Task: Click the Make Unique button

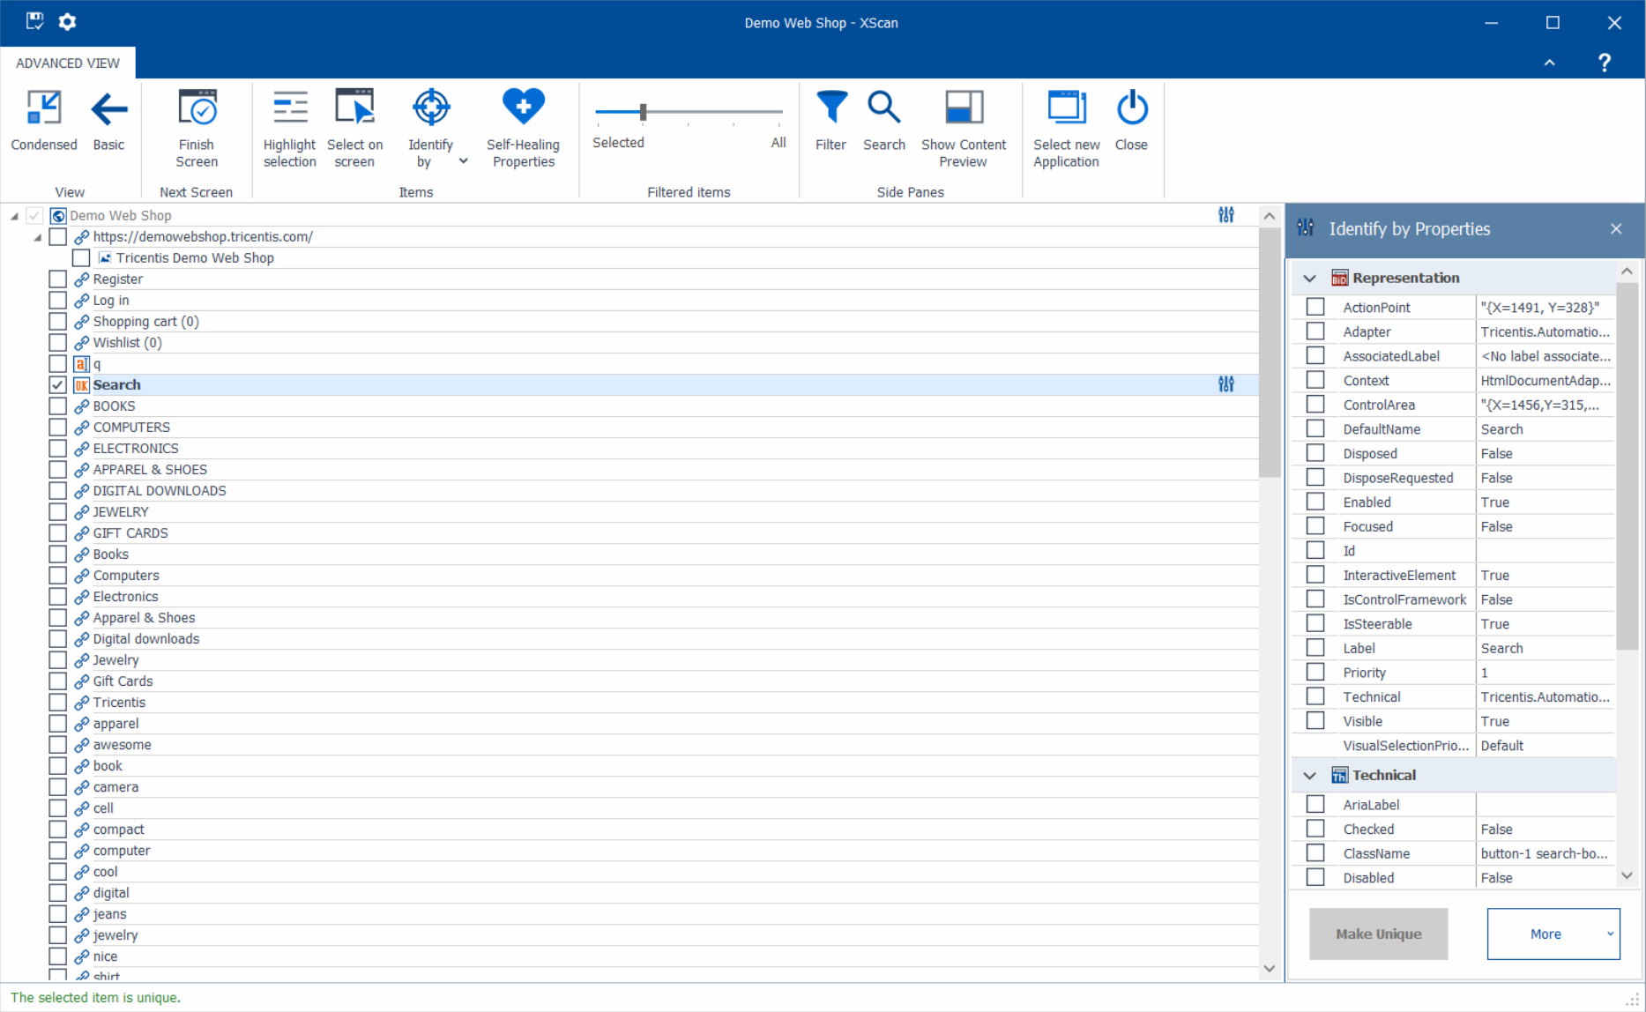Action: click(1378, 934)
